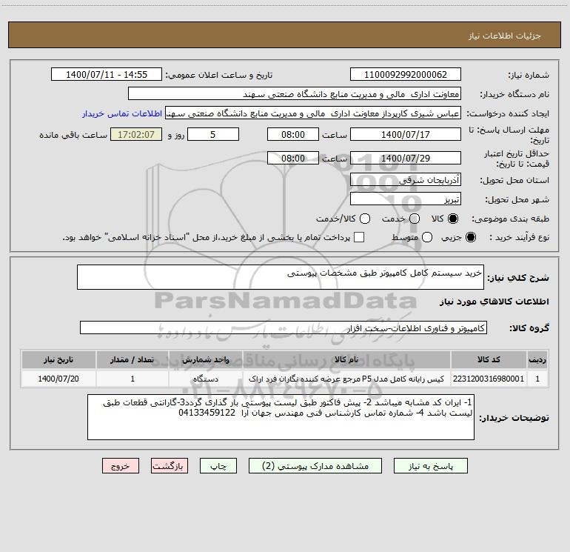Viewport: 570px width, 552px height.
Task: Click the remaining days field showing 5
Action: [x=213, y=135]
